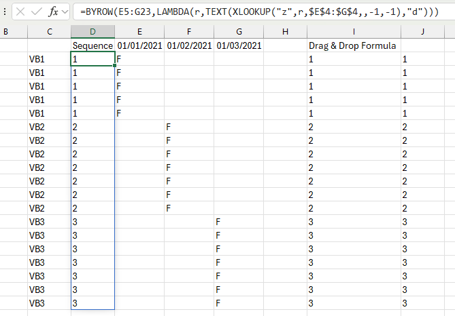Select the last VB3 cell in column C
This screenshot has height=316, width=455.
pos(50,303)
